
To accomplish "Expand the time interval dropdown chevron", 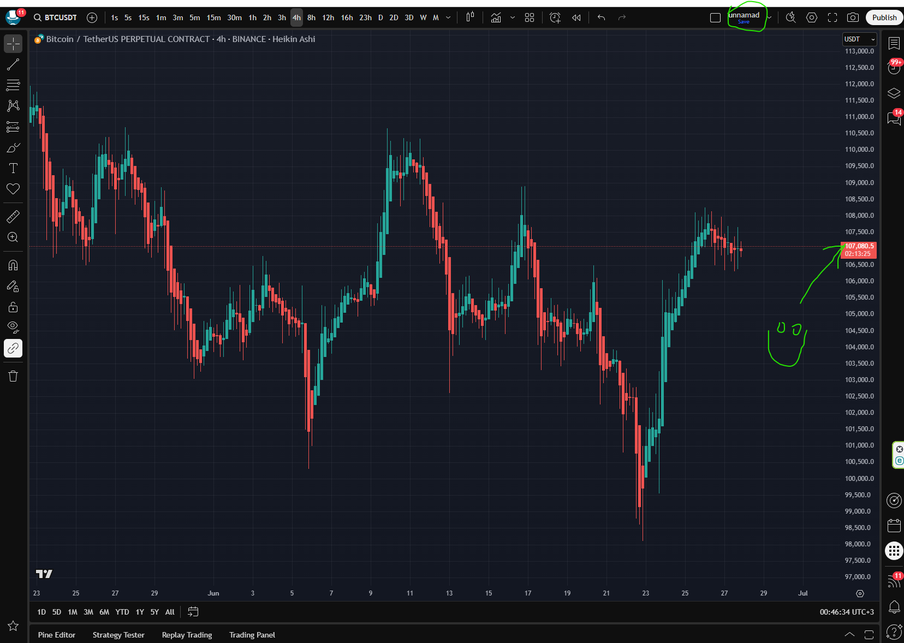I will tap(448, 17).
